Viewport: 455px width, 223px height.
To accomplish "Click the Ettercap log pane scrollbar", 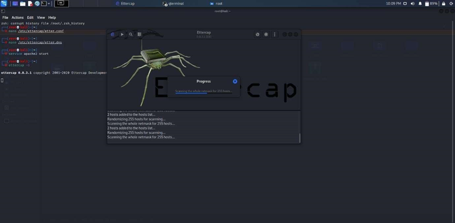I will (x=300, y=138).
